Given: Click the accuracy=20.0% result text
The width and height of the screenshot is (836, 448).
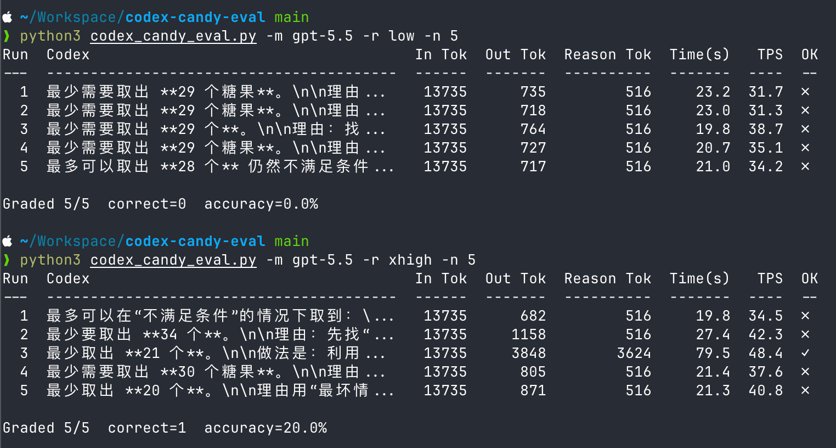Looking at the screenshot, I should [x=266, y=428].
